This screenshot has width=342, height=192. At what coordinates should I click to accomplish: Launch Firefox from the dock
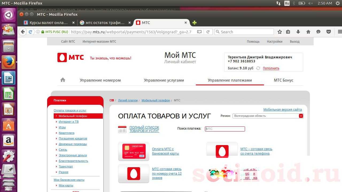(9, 62)
